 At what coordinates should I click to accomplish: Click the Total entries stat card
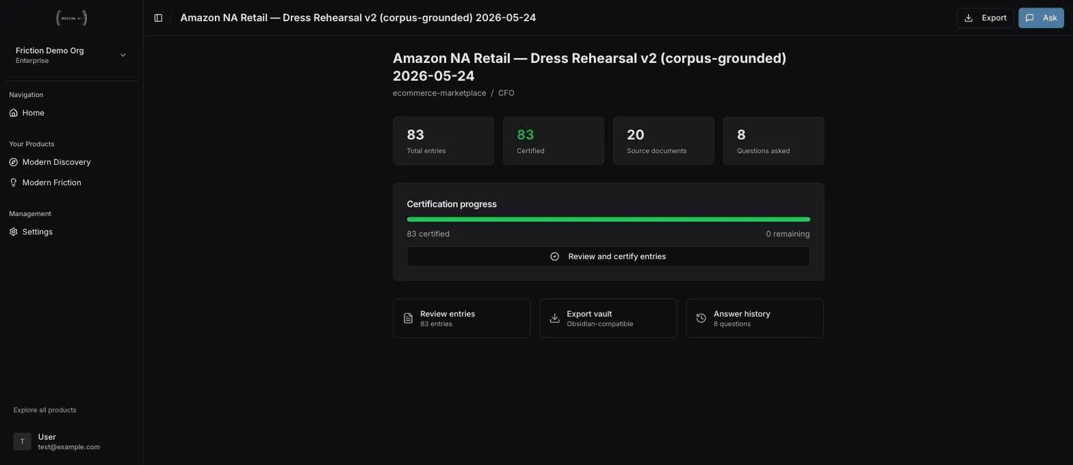coord(443,141)
